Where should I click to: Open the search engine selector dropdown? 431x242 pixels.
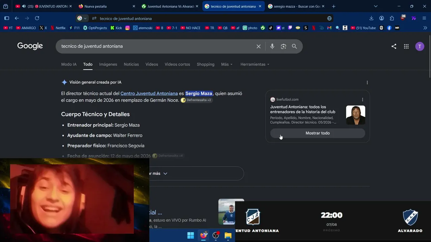click(x=82, y=18)
